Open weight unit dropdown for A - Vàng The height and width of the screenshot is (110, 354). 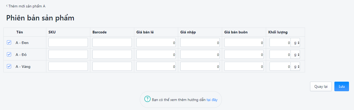(x=295, y=66)
